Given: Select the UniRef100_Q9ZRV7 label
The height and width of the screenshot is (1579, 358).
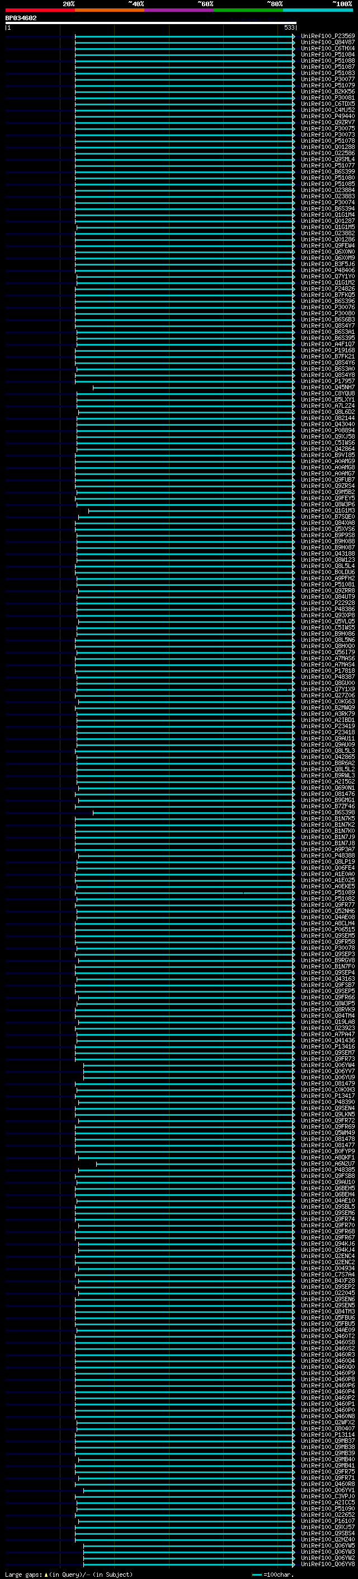Looking at the screenshot, I should coord(328,123).
